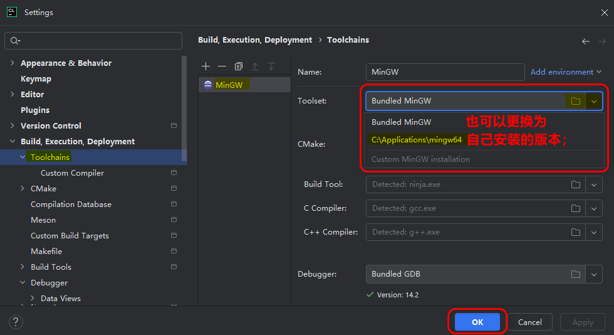Click the Name input field

[445, 72]
